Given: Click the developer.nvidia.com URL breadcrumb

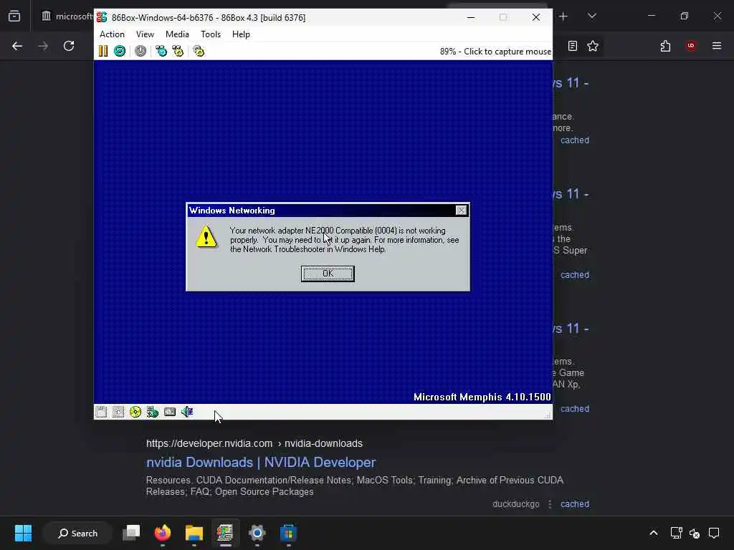Looking at the screenshot, I should tap(254, 443).
